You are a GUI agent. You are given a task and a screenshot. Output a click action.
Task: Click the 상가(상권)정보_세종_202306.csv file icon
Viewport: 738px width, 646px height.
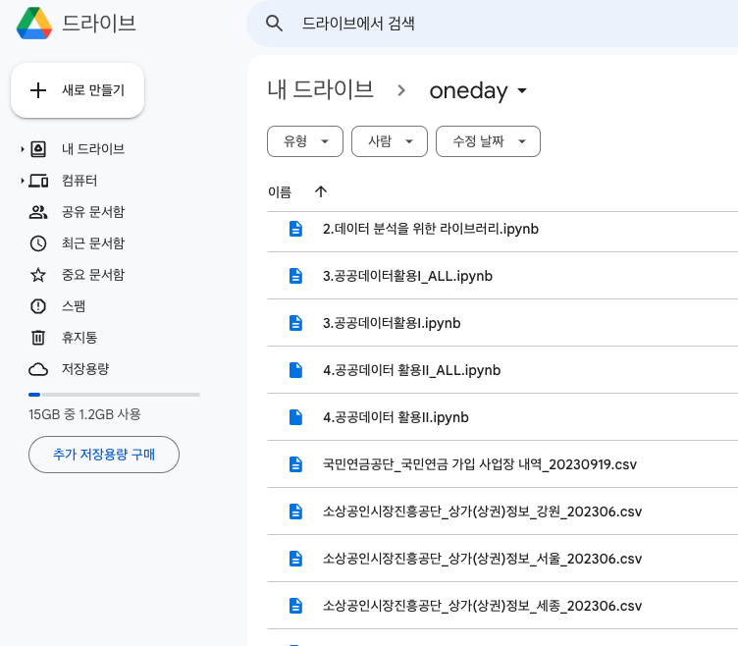(295, 606)
